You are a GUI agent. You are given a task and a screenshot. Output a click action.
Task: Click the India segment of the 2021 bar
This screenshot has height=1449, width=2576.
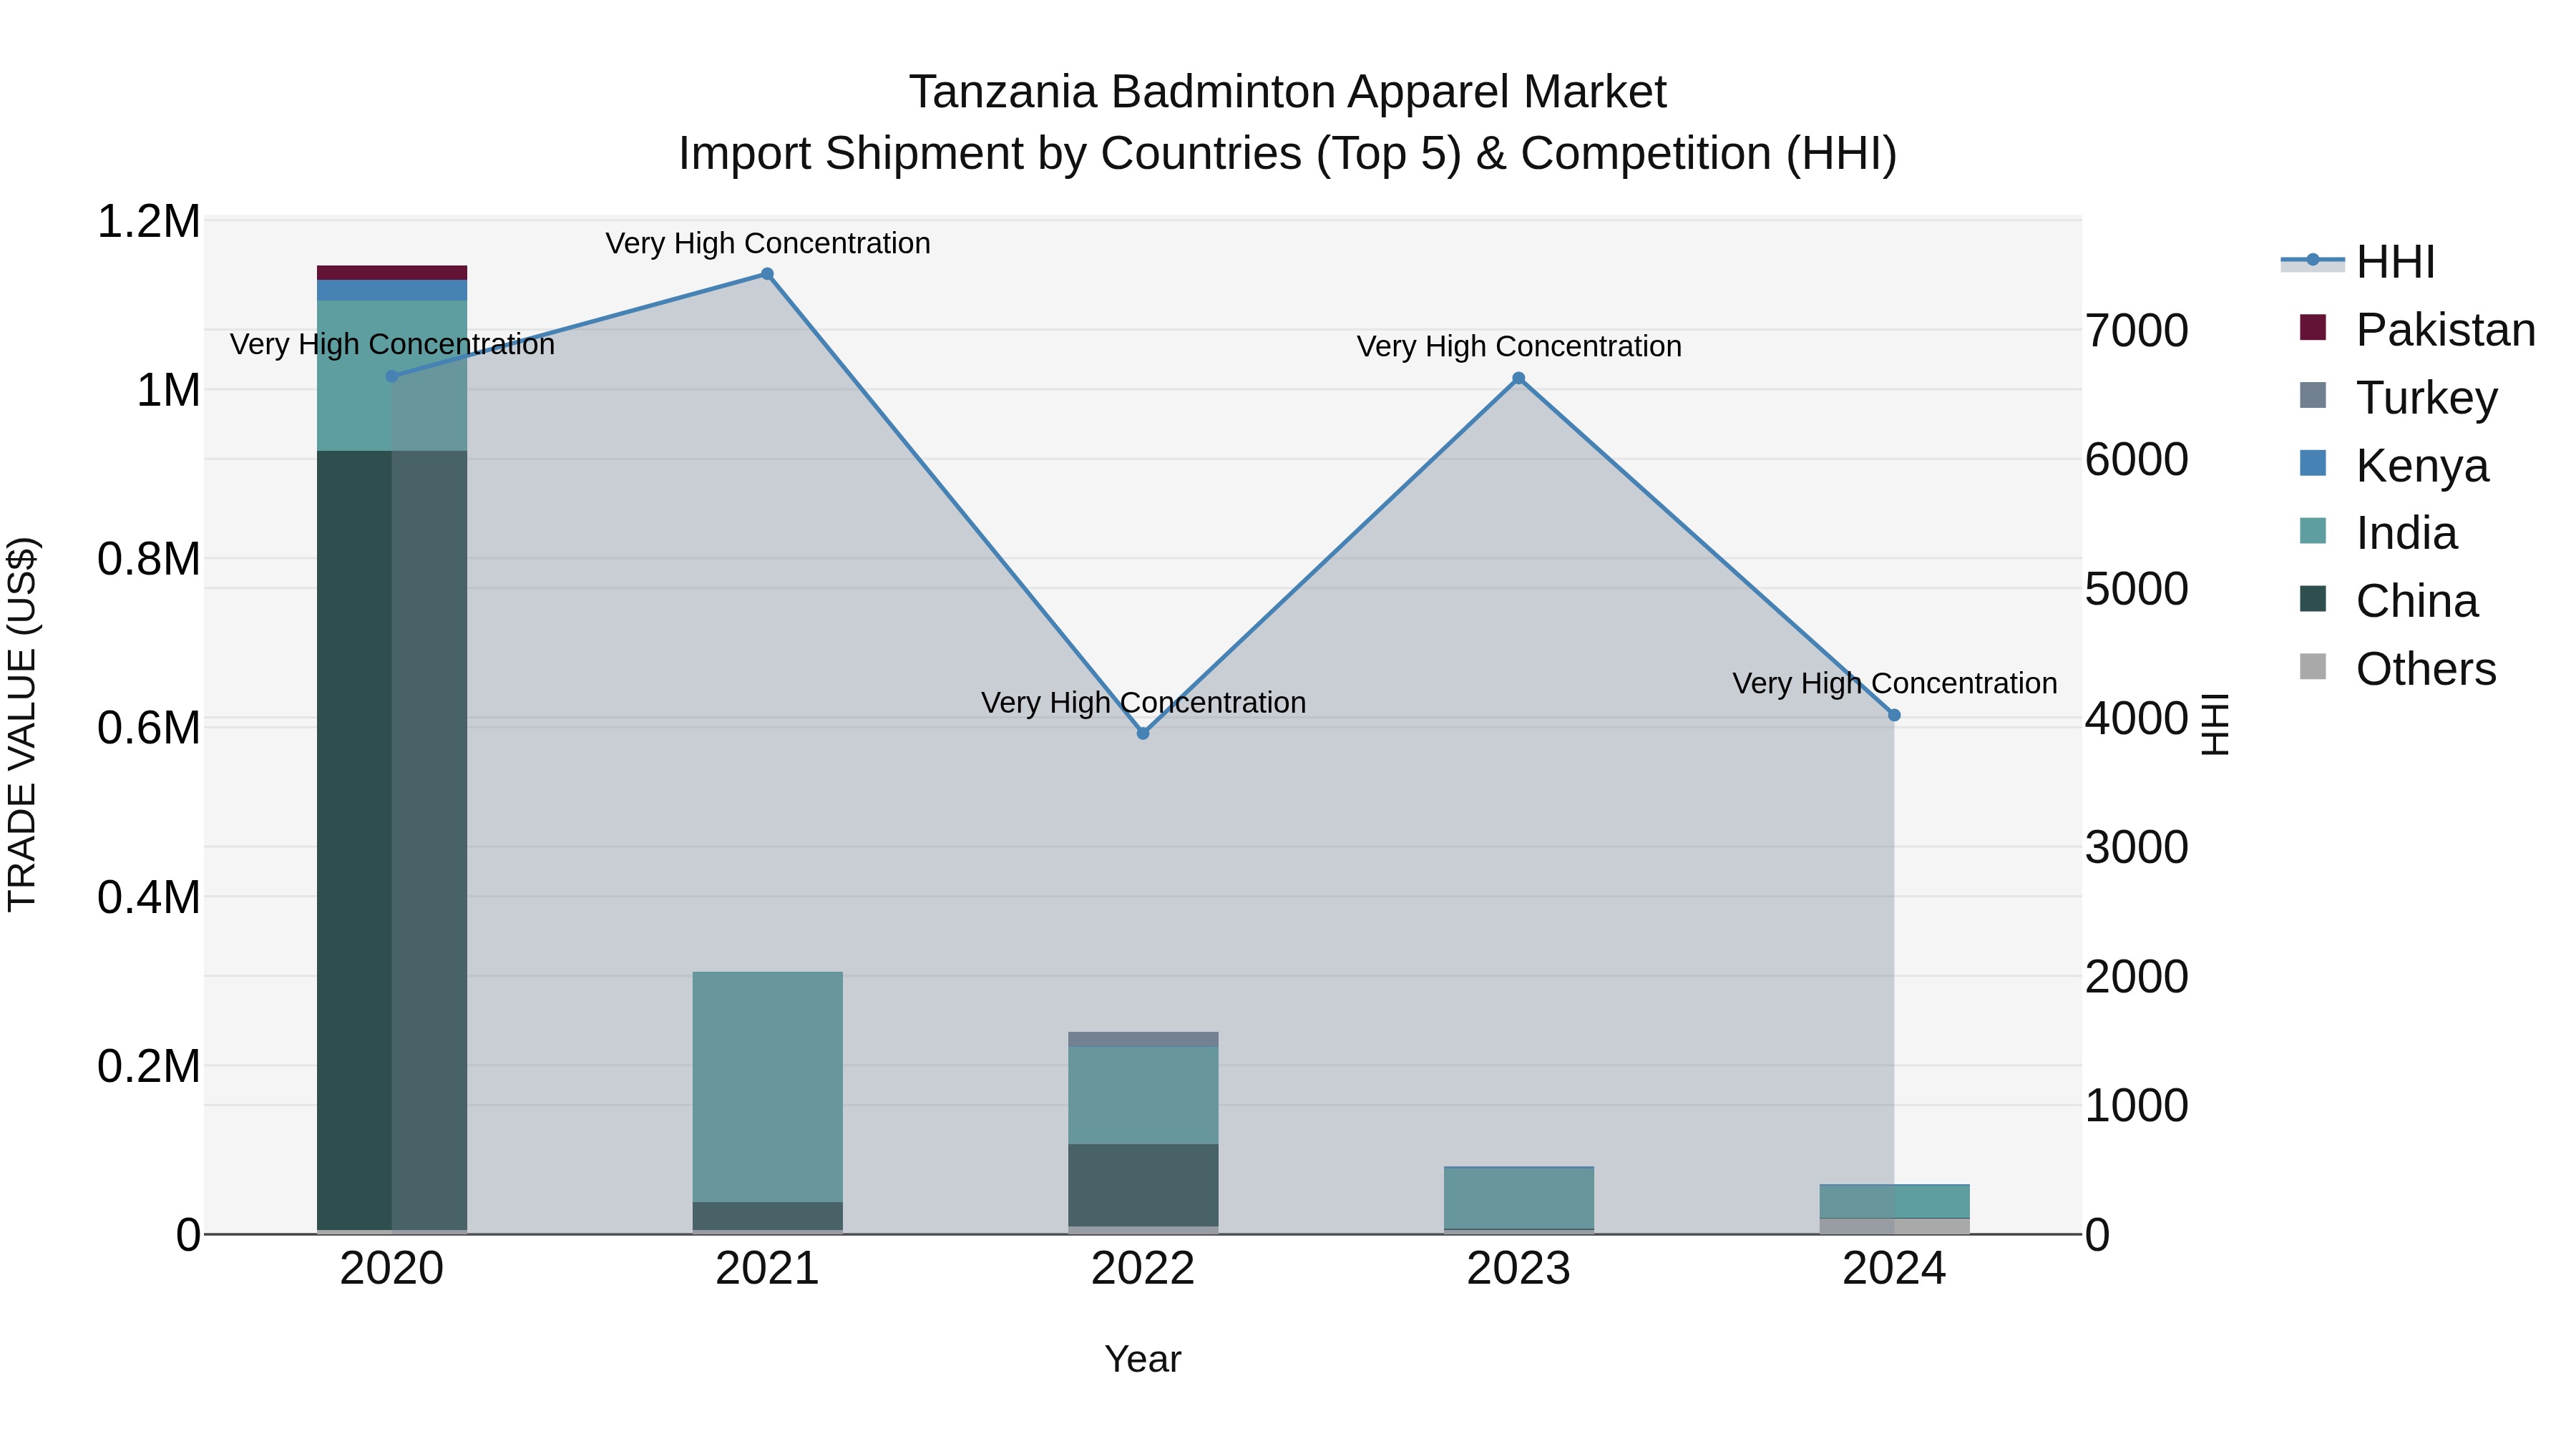767,1087
